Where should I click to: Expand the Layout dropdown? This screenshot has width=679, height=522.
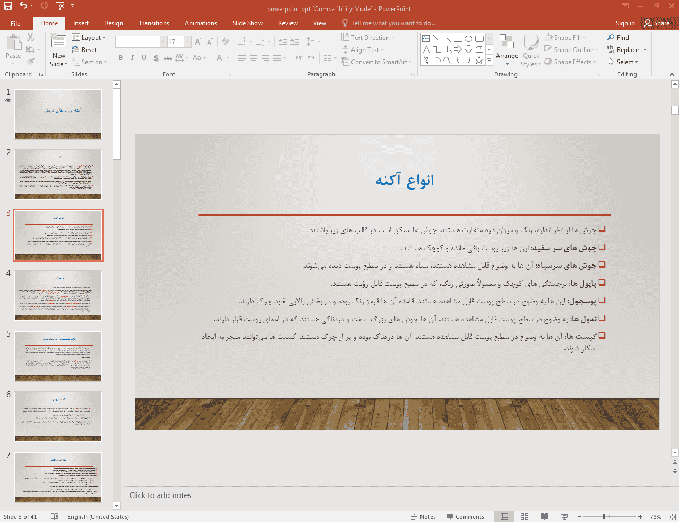tap(89, 38)
